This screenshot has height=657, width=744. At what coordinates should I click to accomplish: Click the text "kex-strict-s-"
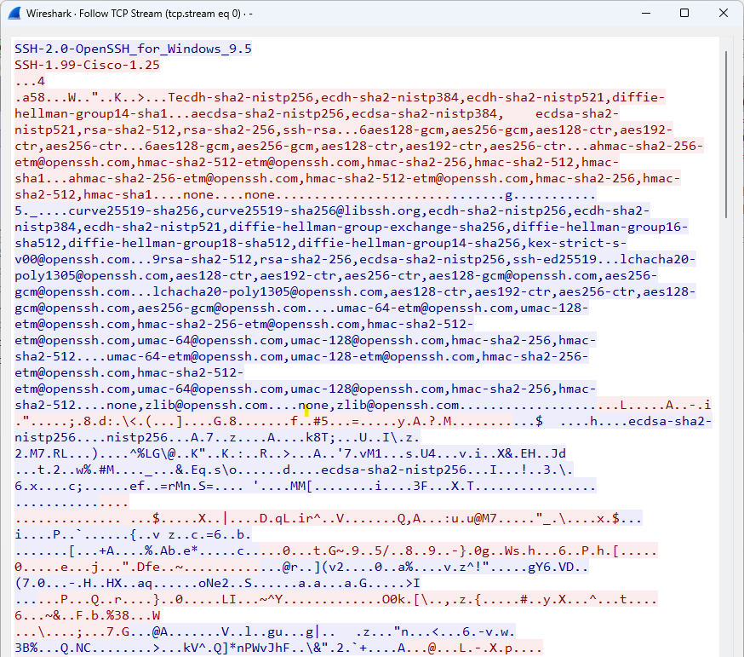pyautogui.click(x=577, y=243)
